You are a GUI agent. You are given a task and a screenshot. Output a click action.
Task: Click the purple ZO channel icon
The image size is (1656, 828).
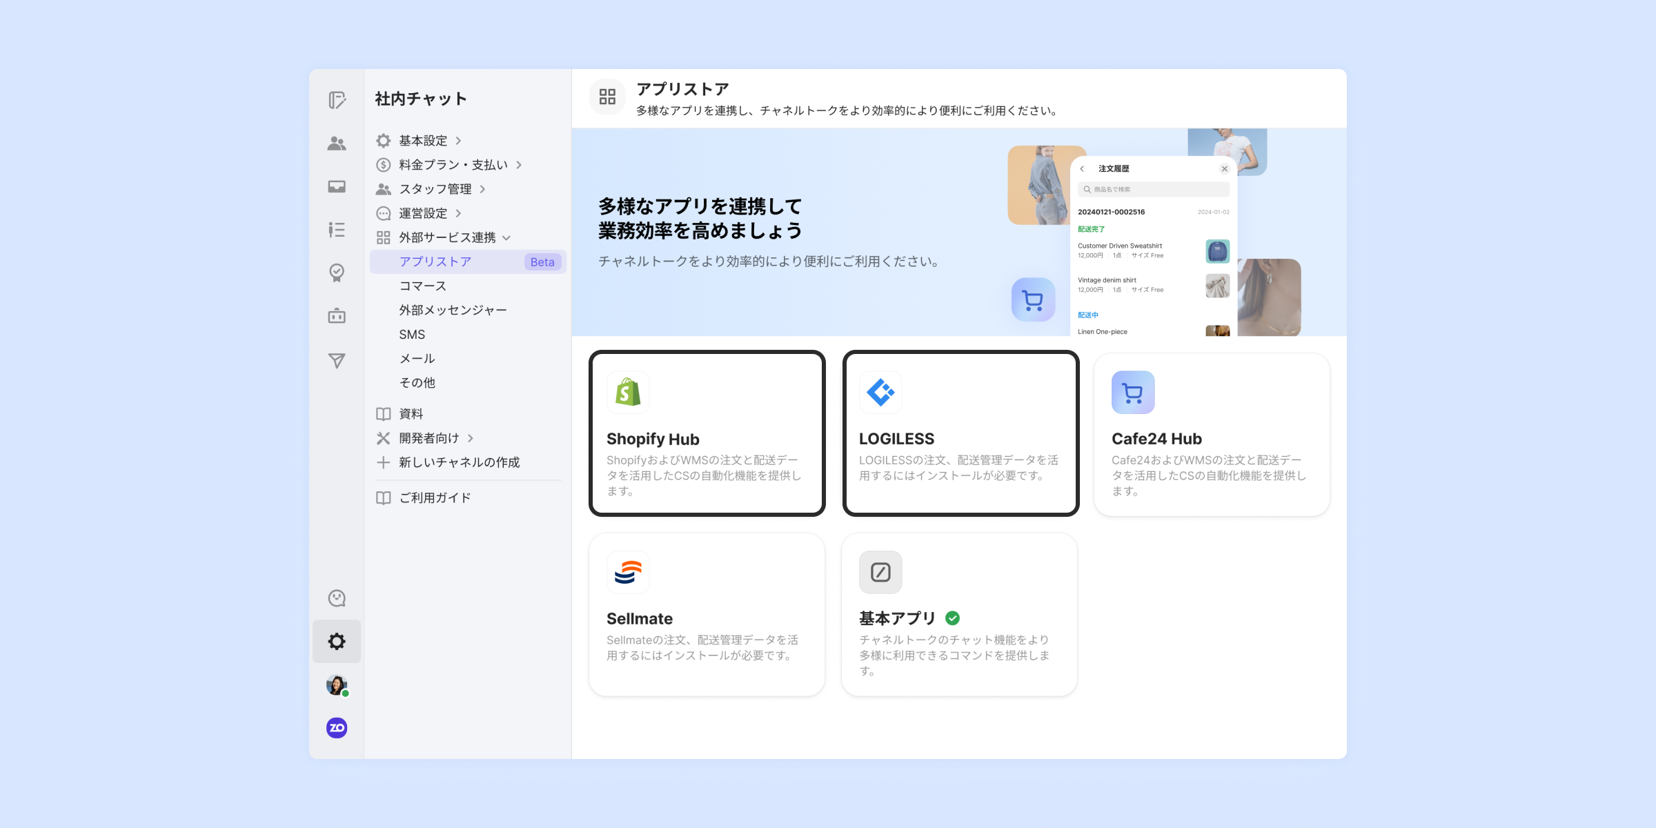click(x=337, y=728)
